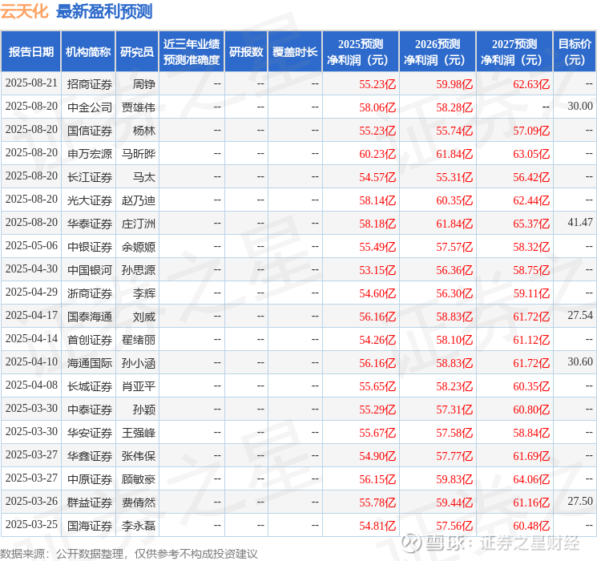597x561 pixels.
Task: Click the 2025-05-06 report date
Action: (31, 245)
